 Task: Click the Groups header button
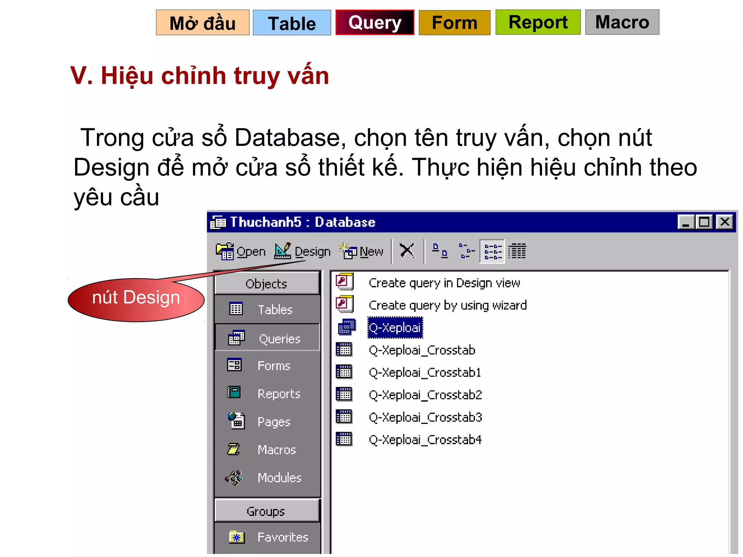point(267,511)
